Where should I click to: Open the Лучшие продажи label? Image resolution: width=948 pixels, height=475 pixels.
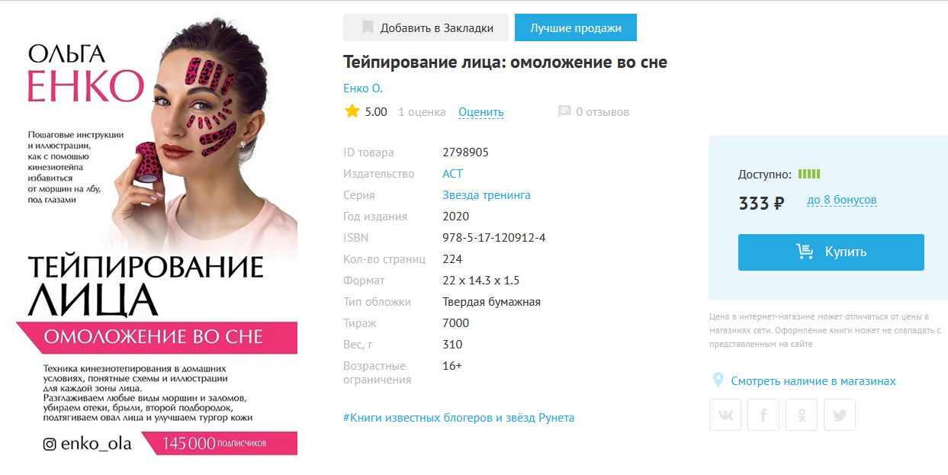tap(576, 27)
